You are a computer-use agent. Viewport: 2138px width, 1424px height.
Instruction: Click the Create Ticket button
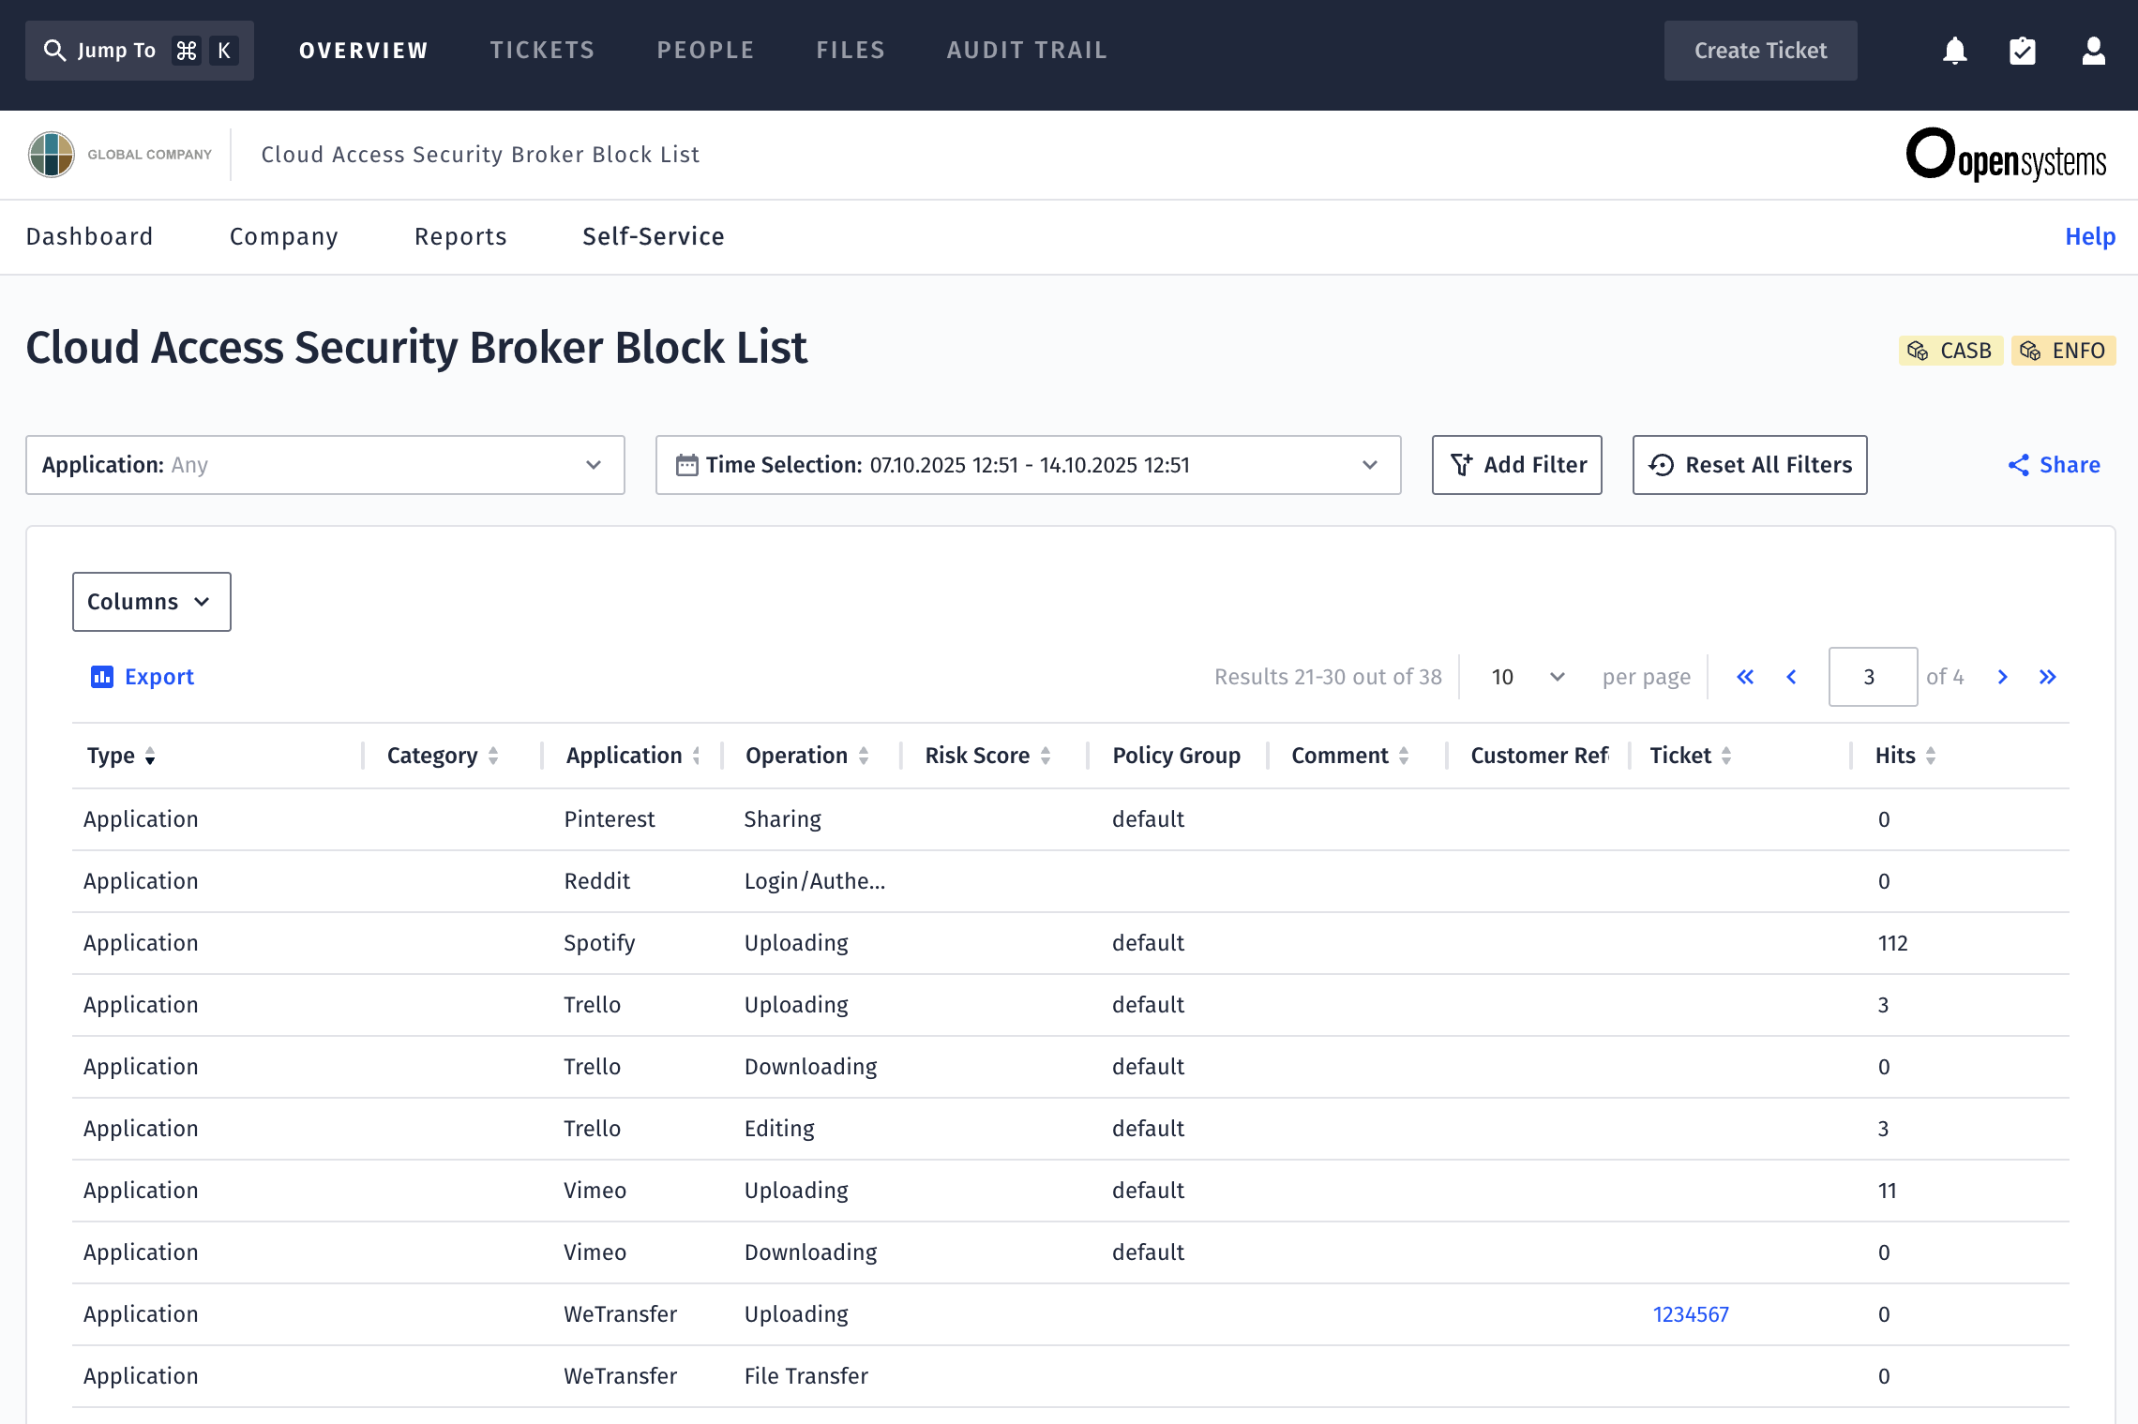click(1760, 51)
